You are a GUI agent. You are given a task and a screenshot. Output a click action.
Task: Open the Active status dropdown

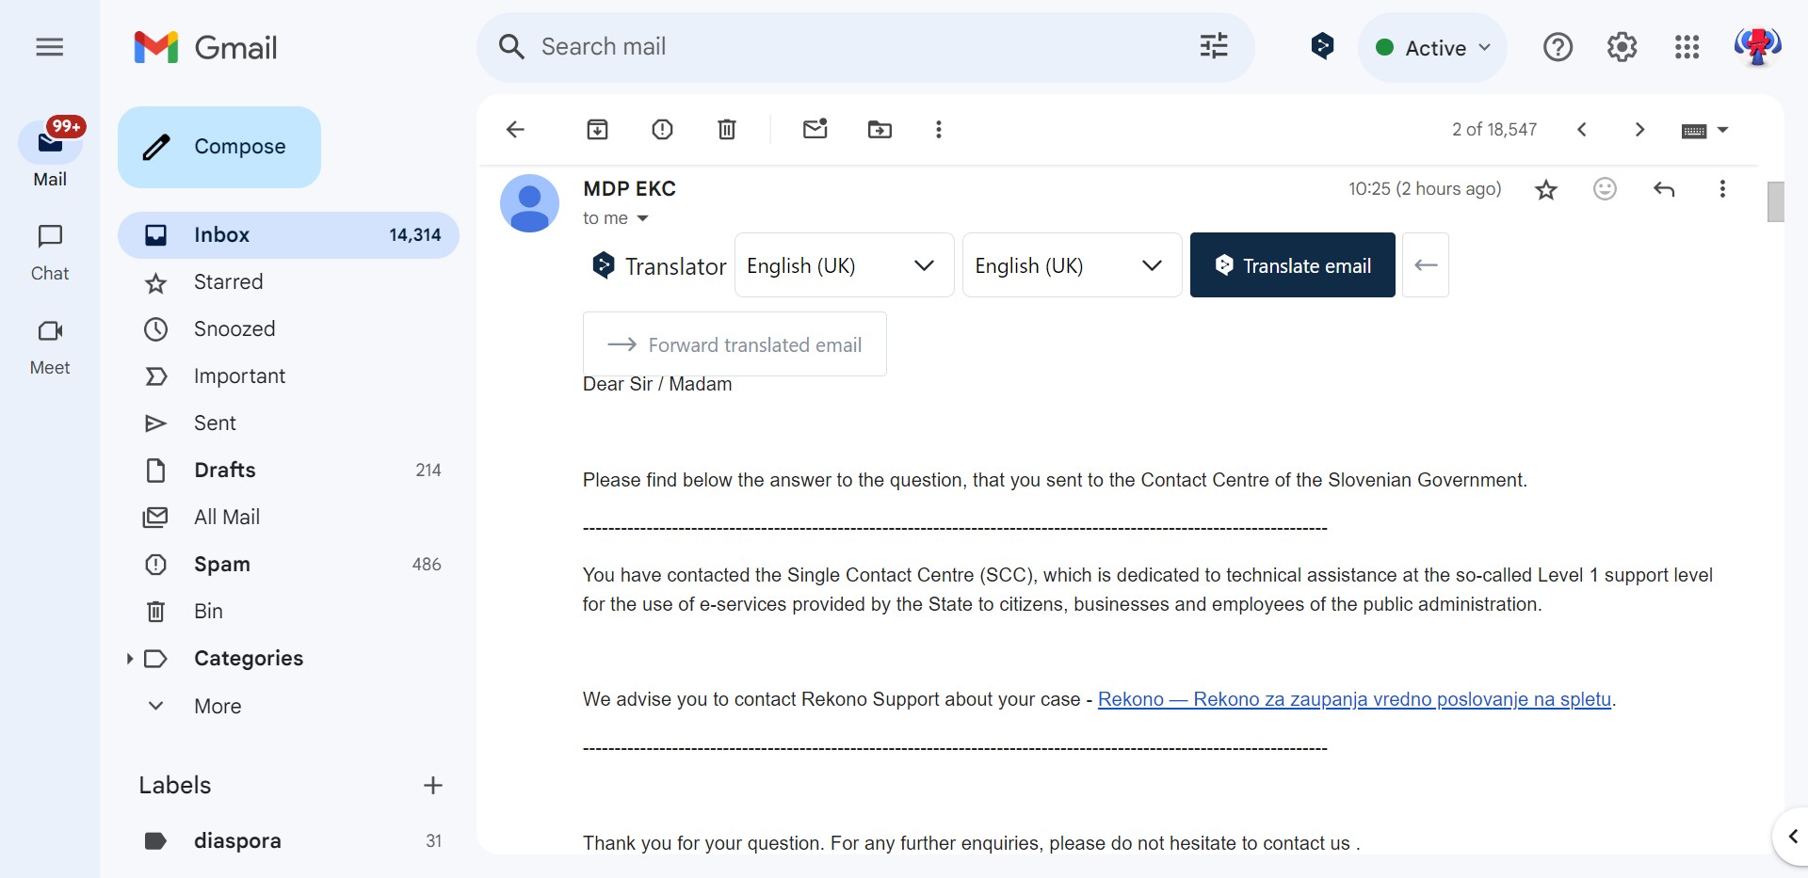1432,48
